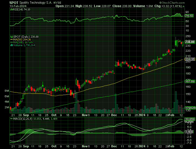
Task: Click the 90 level on the RSI axis
Action: click(x=187, y=12)
